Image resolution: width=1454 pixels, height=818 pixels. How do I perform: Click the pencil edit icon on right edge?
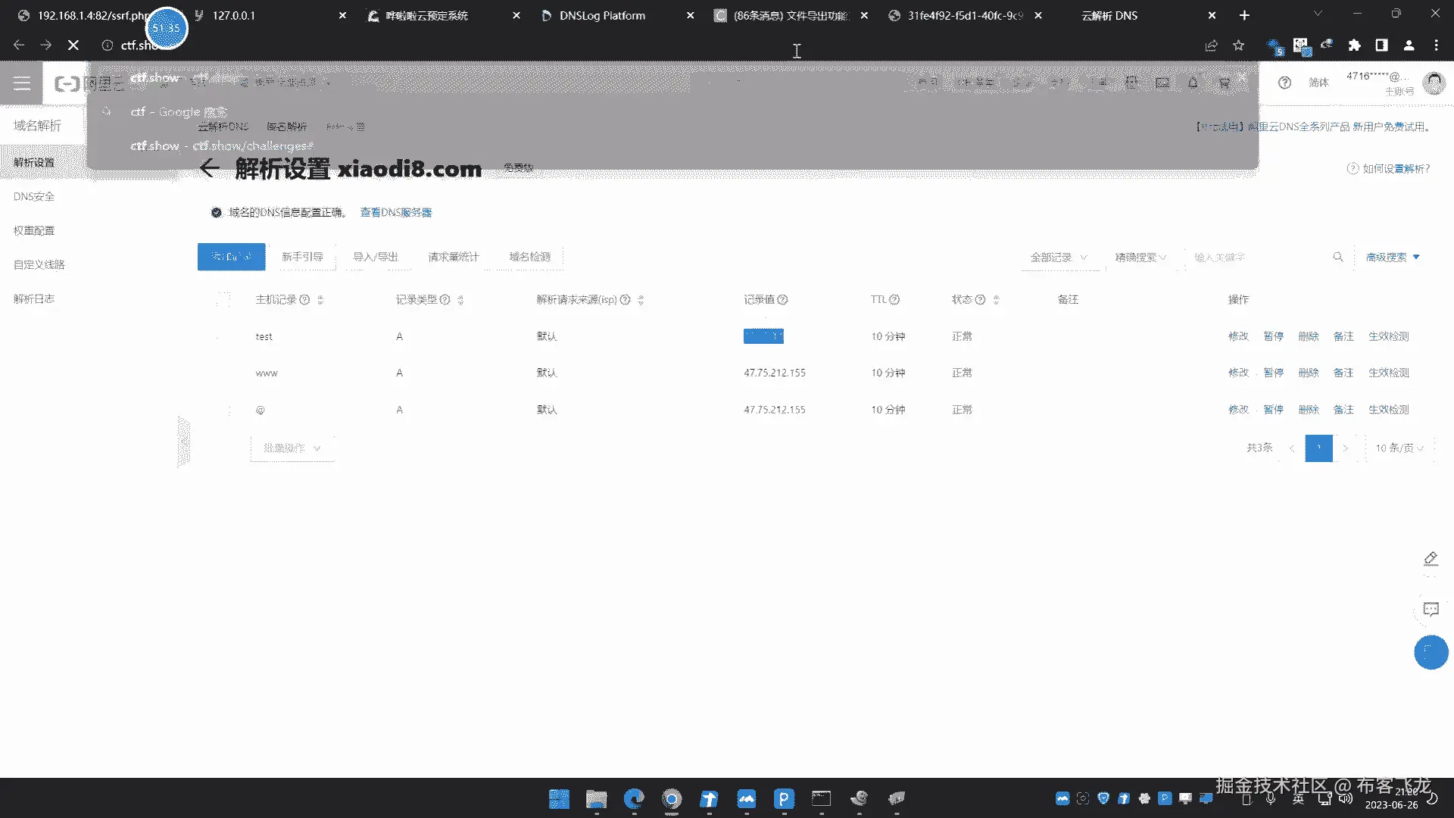point(1431,559)
